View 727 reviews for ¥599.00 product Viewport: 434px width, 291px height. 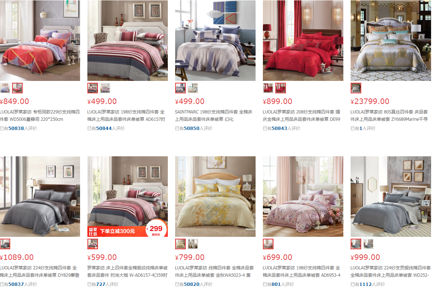pos(101,284)
